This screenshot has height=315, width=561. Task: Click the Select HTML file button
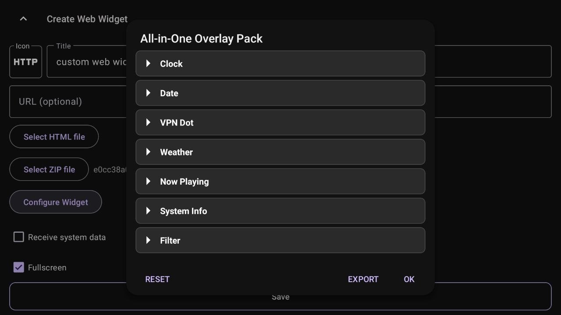pyautogui.click(x=54, y=137)
